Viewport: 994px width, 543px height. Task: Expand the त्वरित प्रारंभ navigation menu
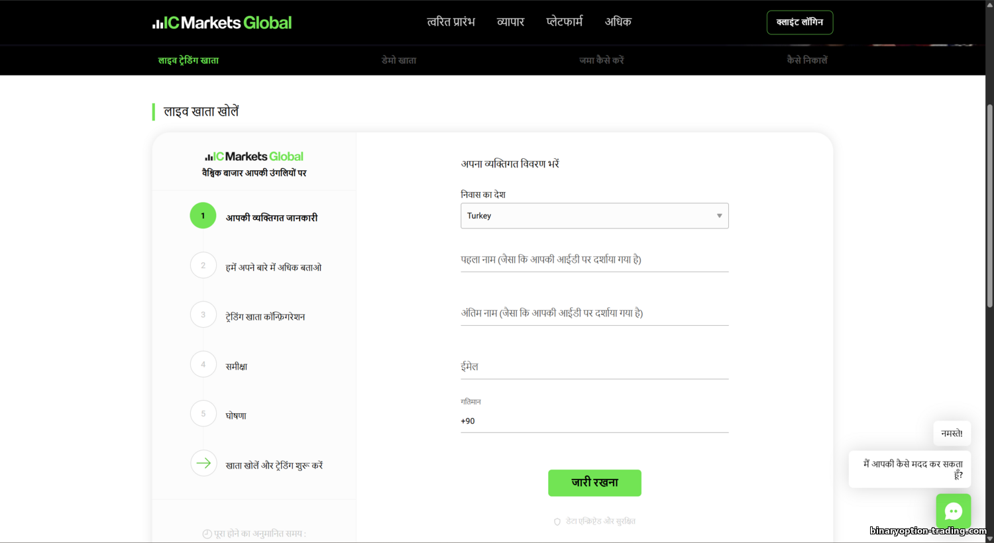(x=451, y=22)
